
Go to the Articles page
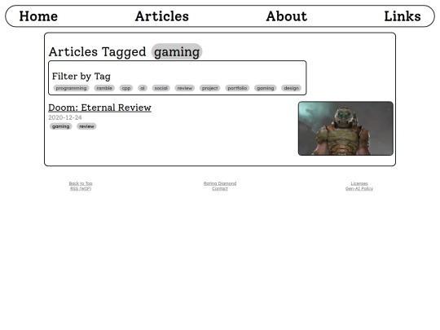pyautogui.click(x=162, y=16)
